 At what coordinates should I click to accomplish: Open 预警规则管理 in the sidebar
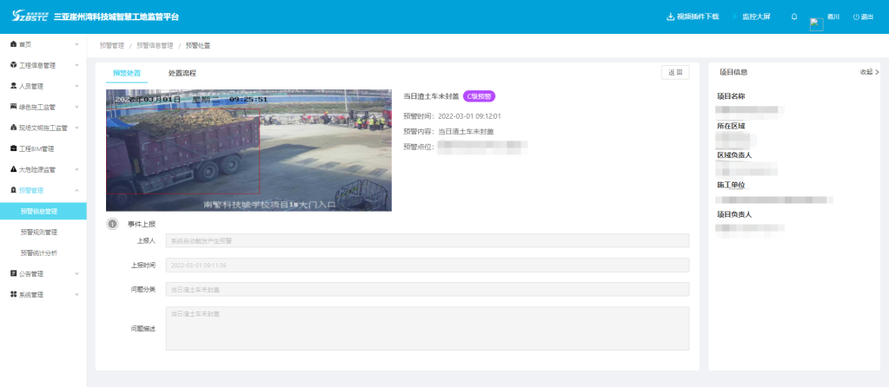click(x=39, y=232)
